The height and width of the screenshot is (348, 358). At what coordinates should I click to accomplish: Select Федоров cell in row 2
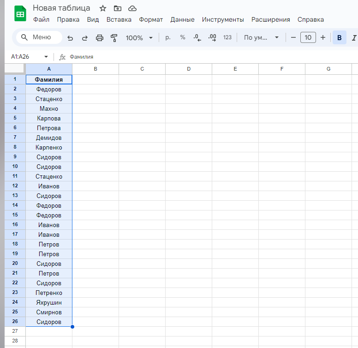click(49, 89)
